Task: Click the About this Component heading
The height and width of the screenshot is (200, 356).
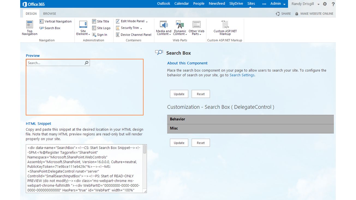Action: click(187, 63)
